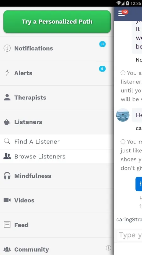Select the Find A Listener magnifier icon
Image resolution: width=142 pixels, height=255 pixels.
(7, 141)
